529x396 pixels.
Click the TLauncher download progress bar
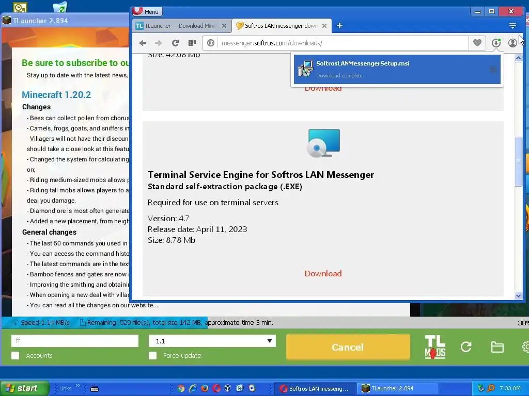click(x=264, y=323)
